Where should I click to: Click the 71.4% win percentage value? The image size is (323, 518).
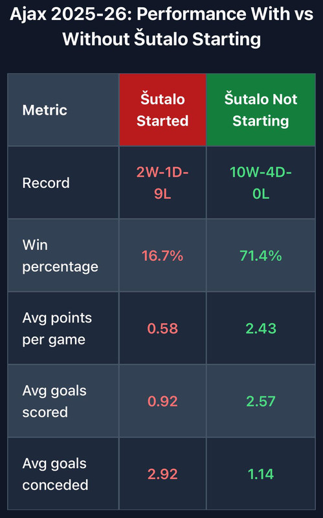point(261,256)
